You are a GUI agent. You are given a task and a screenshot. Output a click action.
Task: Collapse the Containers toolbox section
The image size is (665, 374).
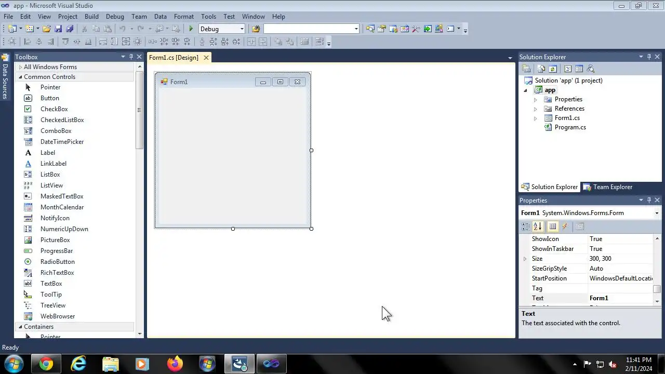(x=20, y=327)
